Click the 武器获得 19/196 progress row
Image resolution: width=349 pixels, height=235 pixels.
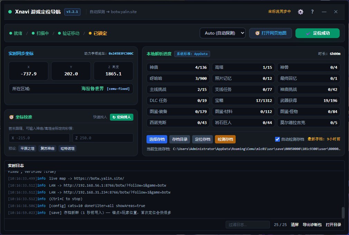pos(309,101)
